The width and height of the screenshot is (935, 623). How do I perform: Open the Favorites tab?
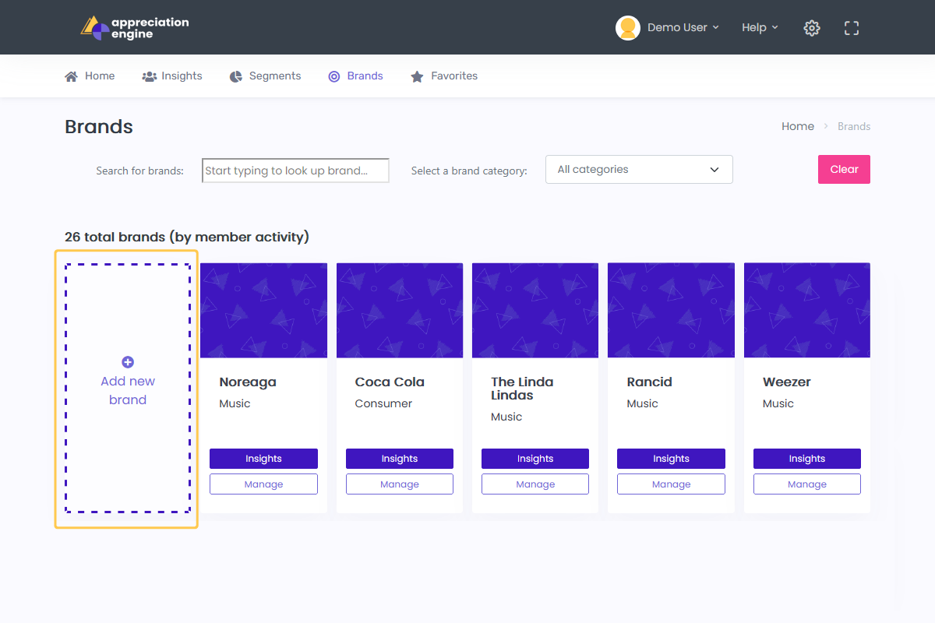pyautogui.click(x=444, y=76)
